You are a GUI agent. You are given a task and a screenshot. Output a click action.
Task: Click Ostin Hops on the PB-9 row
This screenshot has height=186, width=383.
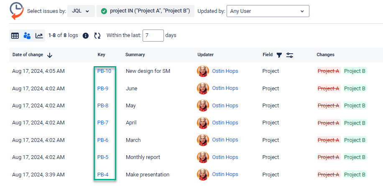(x=225, y=88)
